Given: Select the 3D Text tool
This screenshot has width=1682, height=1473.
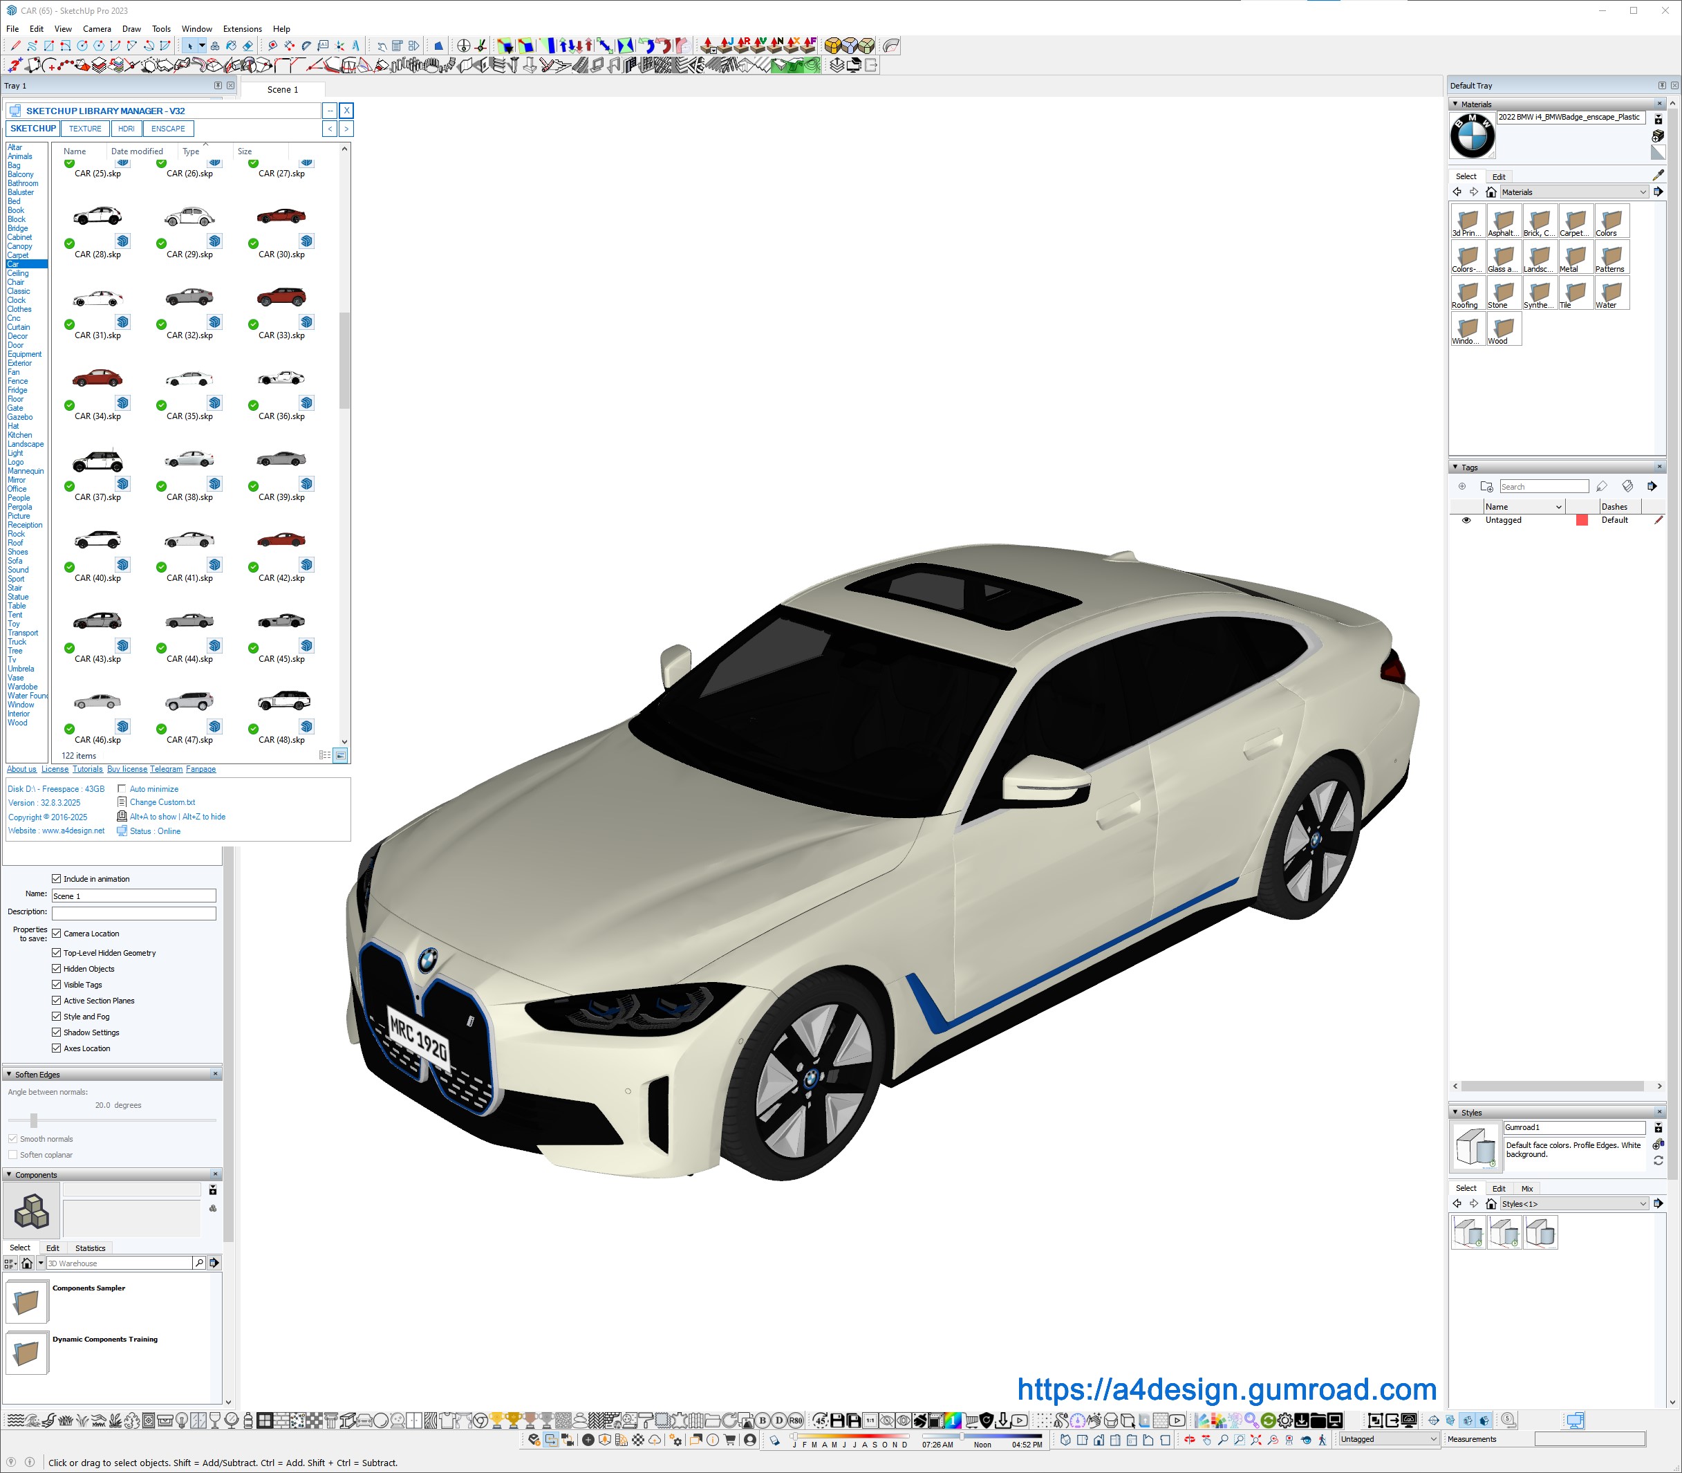Looking at the screenshot, I should (x=356, y=46).
